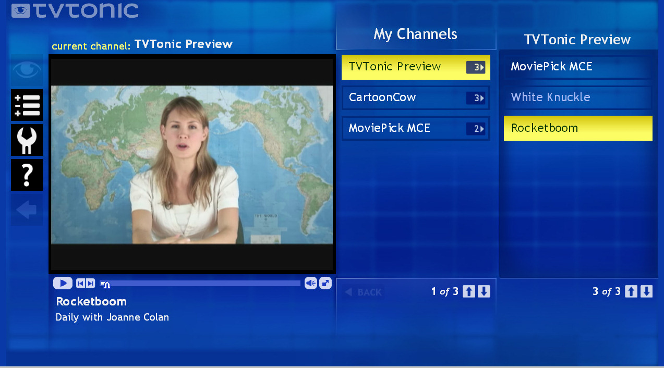Move down in My Channels list
Screen dimensions: 664x368
tap(484, 291)
